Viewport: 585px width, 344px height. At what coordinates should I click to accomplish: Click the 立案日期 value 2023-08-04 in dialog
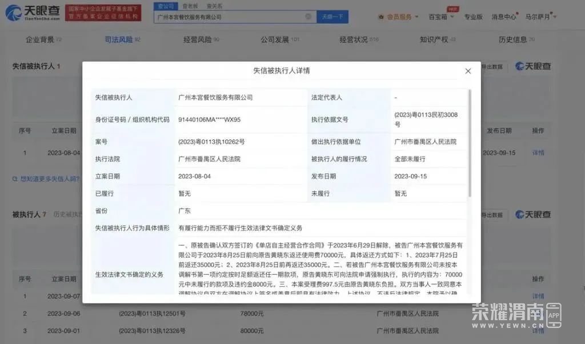(x=194, y=176)
